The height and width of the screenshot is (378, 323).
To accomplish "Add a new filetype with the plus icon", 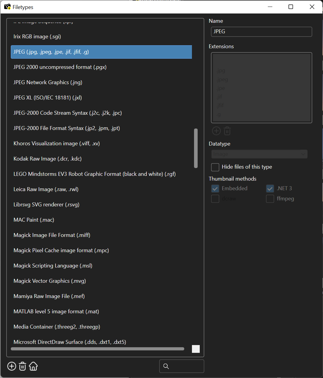I will (x=11, y=366).
